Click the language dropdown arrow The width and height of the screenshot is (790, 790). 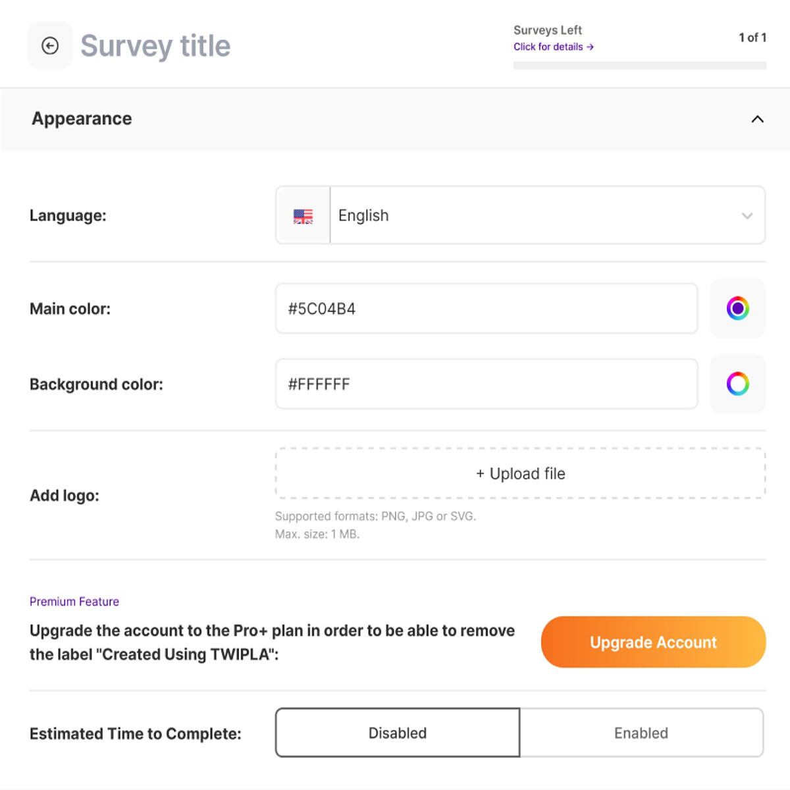(x=747, y=216)
